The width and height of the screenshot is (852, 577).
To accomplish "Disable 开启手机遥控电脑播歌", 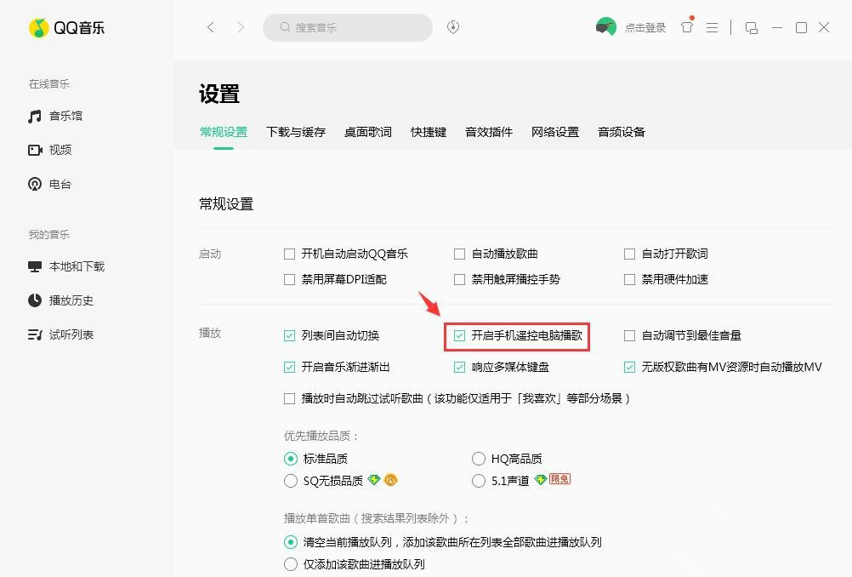I will (x=459, y=335).
